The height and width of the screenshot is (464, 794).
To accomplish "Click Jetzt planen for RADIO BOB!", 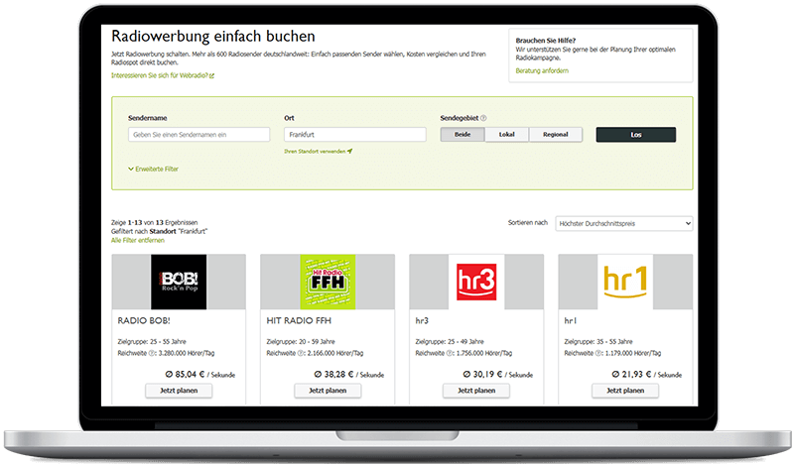I will click(x=179, y=391).
